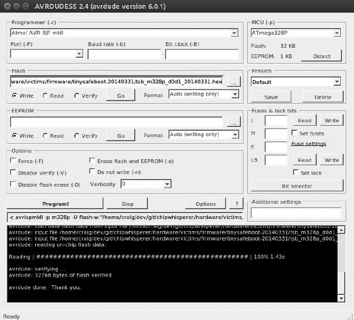Click the avrdude command line field
This screenshot has width=354, height=320.
[x=125, y=217]
